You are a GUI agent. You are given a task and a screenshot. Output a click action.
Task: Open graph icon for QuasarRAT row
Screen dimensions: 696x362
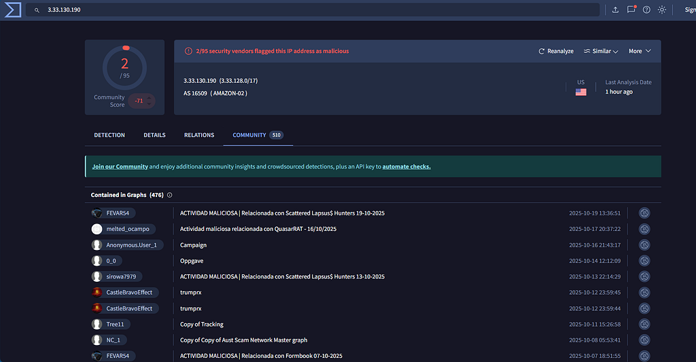(x=644, y=229)
